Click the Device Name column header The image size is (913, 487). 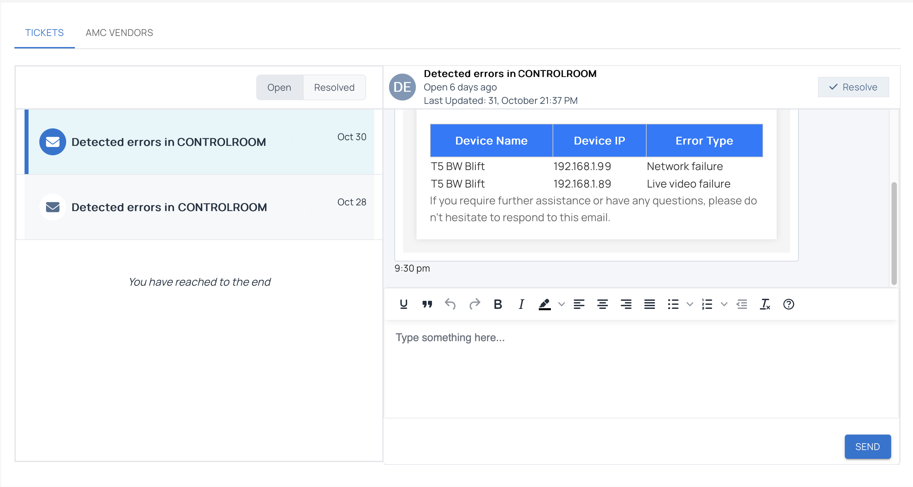pos(491,140)
